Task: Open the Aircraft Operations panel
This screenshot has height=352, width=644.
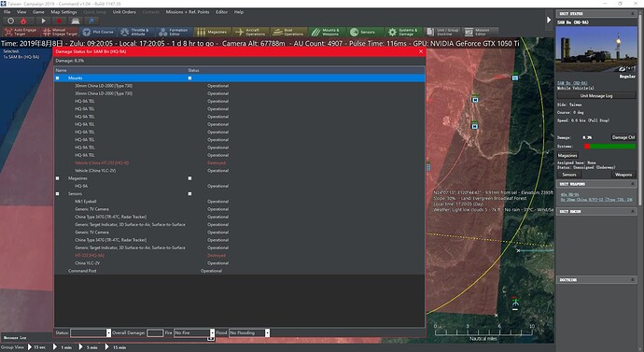Action: point(251,32)
